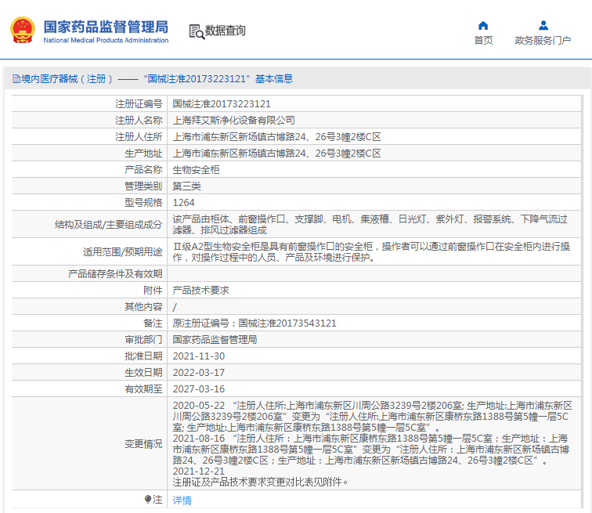Click the government service portal person icon

(x=543, y=25)
